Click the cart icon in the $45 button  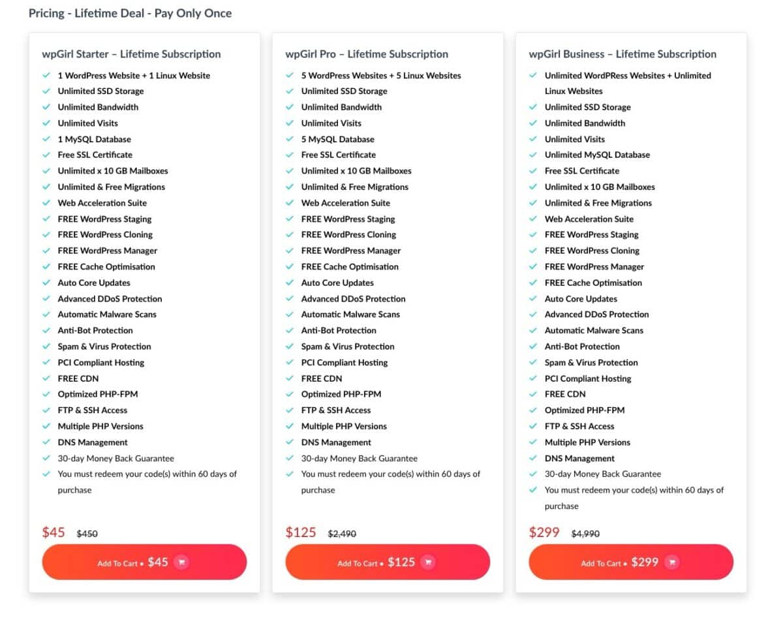pyautogui.click(x=183, y=562)
